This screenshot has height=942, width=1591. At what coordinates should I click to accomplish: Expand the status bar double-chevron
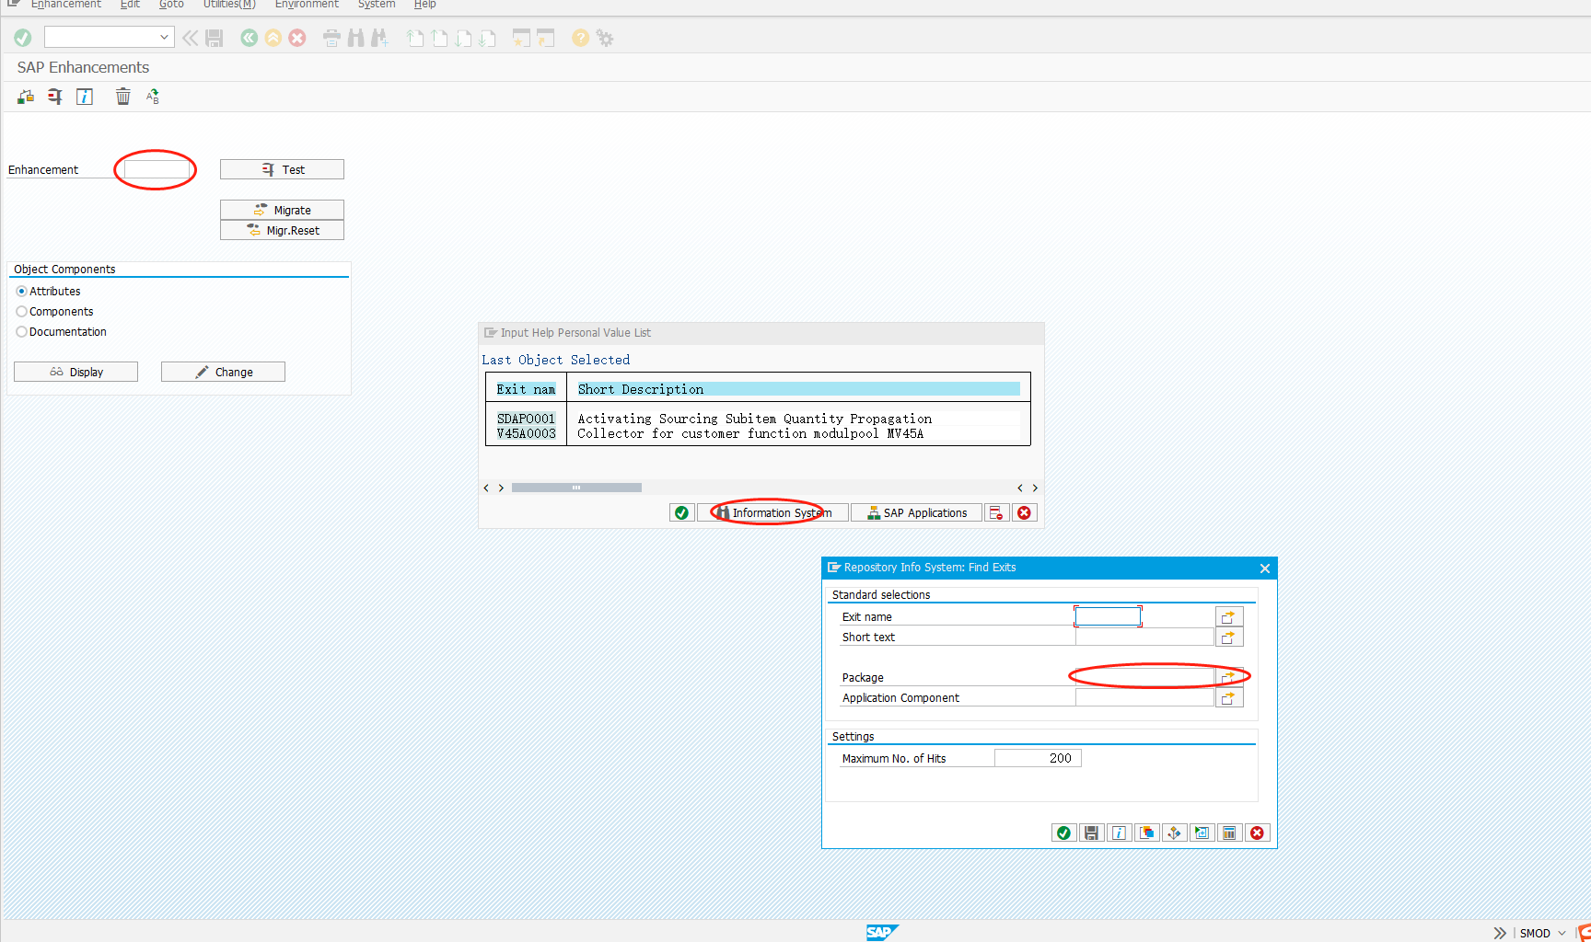1500,933
